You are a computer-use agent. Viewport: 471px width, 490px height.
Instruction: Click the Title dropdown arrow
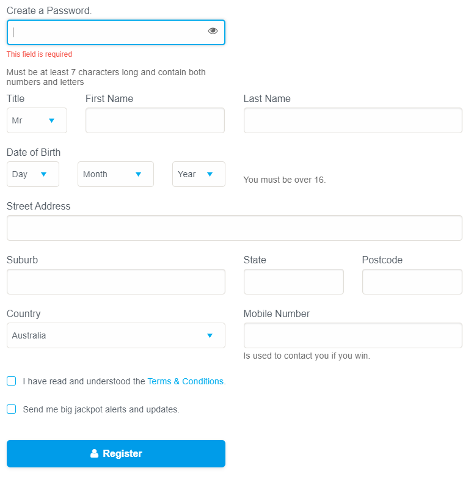click(51, 120)
